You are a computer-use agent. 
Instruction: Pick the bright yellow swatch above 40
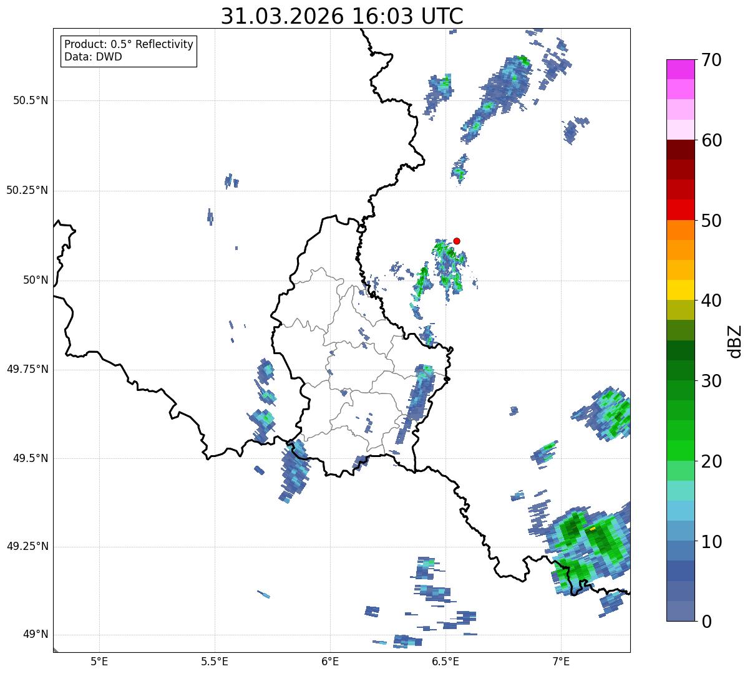(x=680, y=290)
